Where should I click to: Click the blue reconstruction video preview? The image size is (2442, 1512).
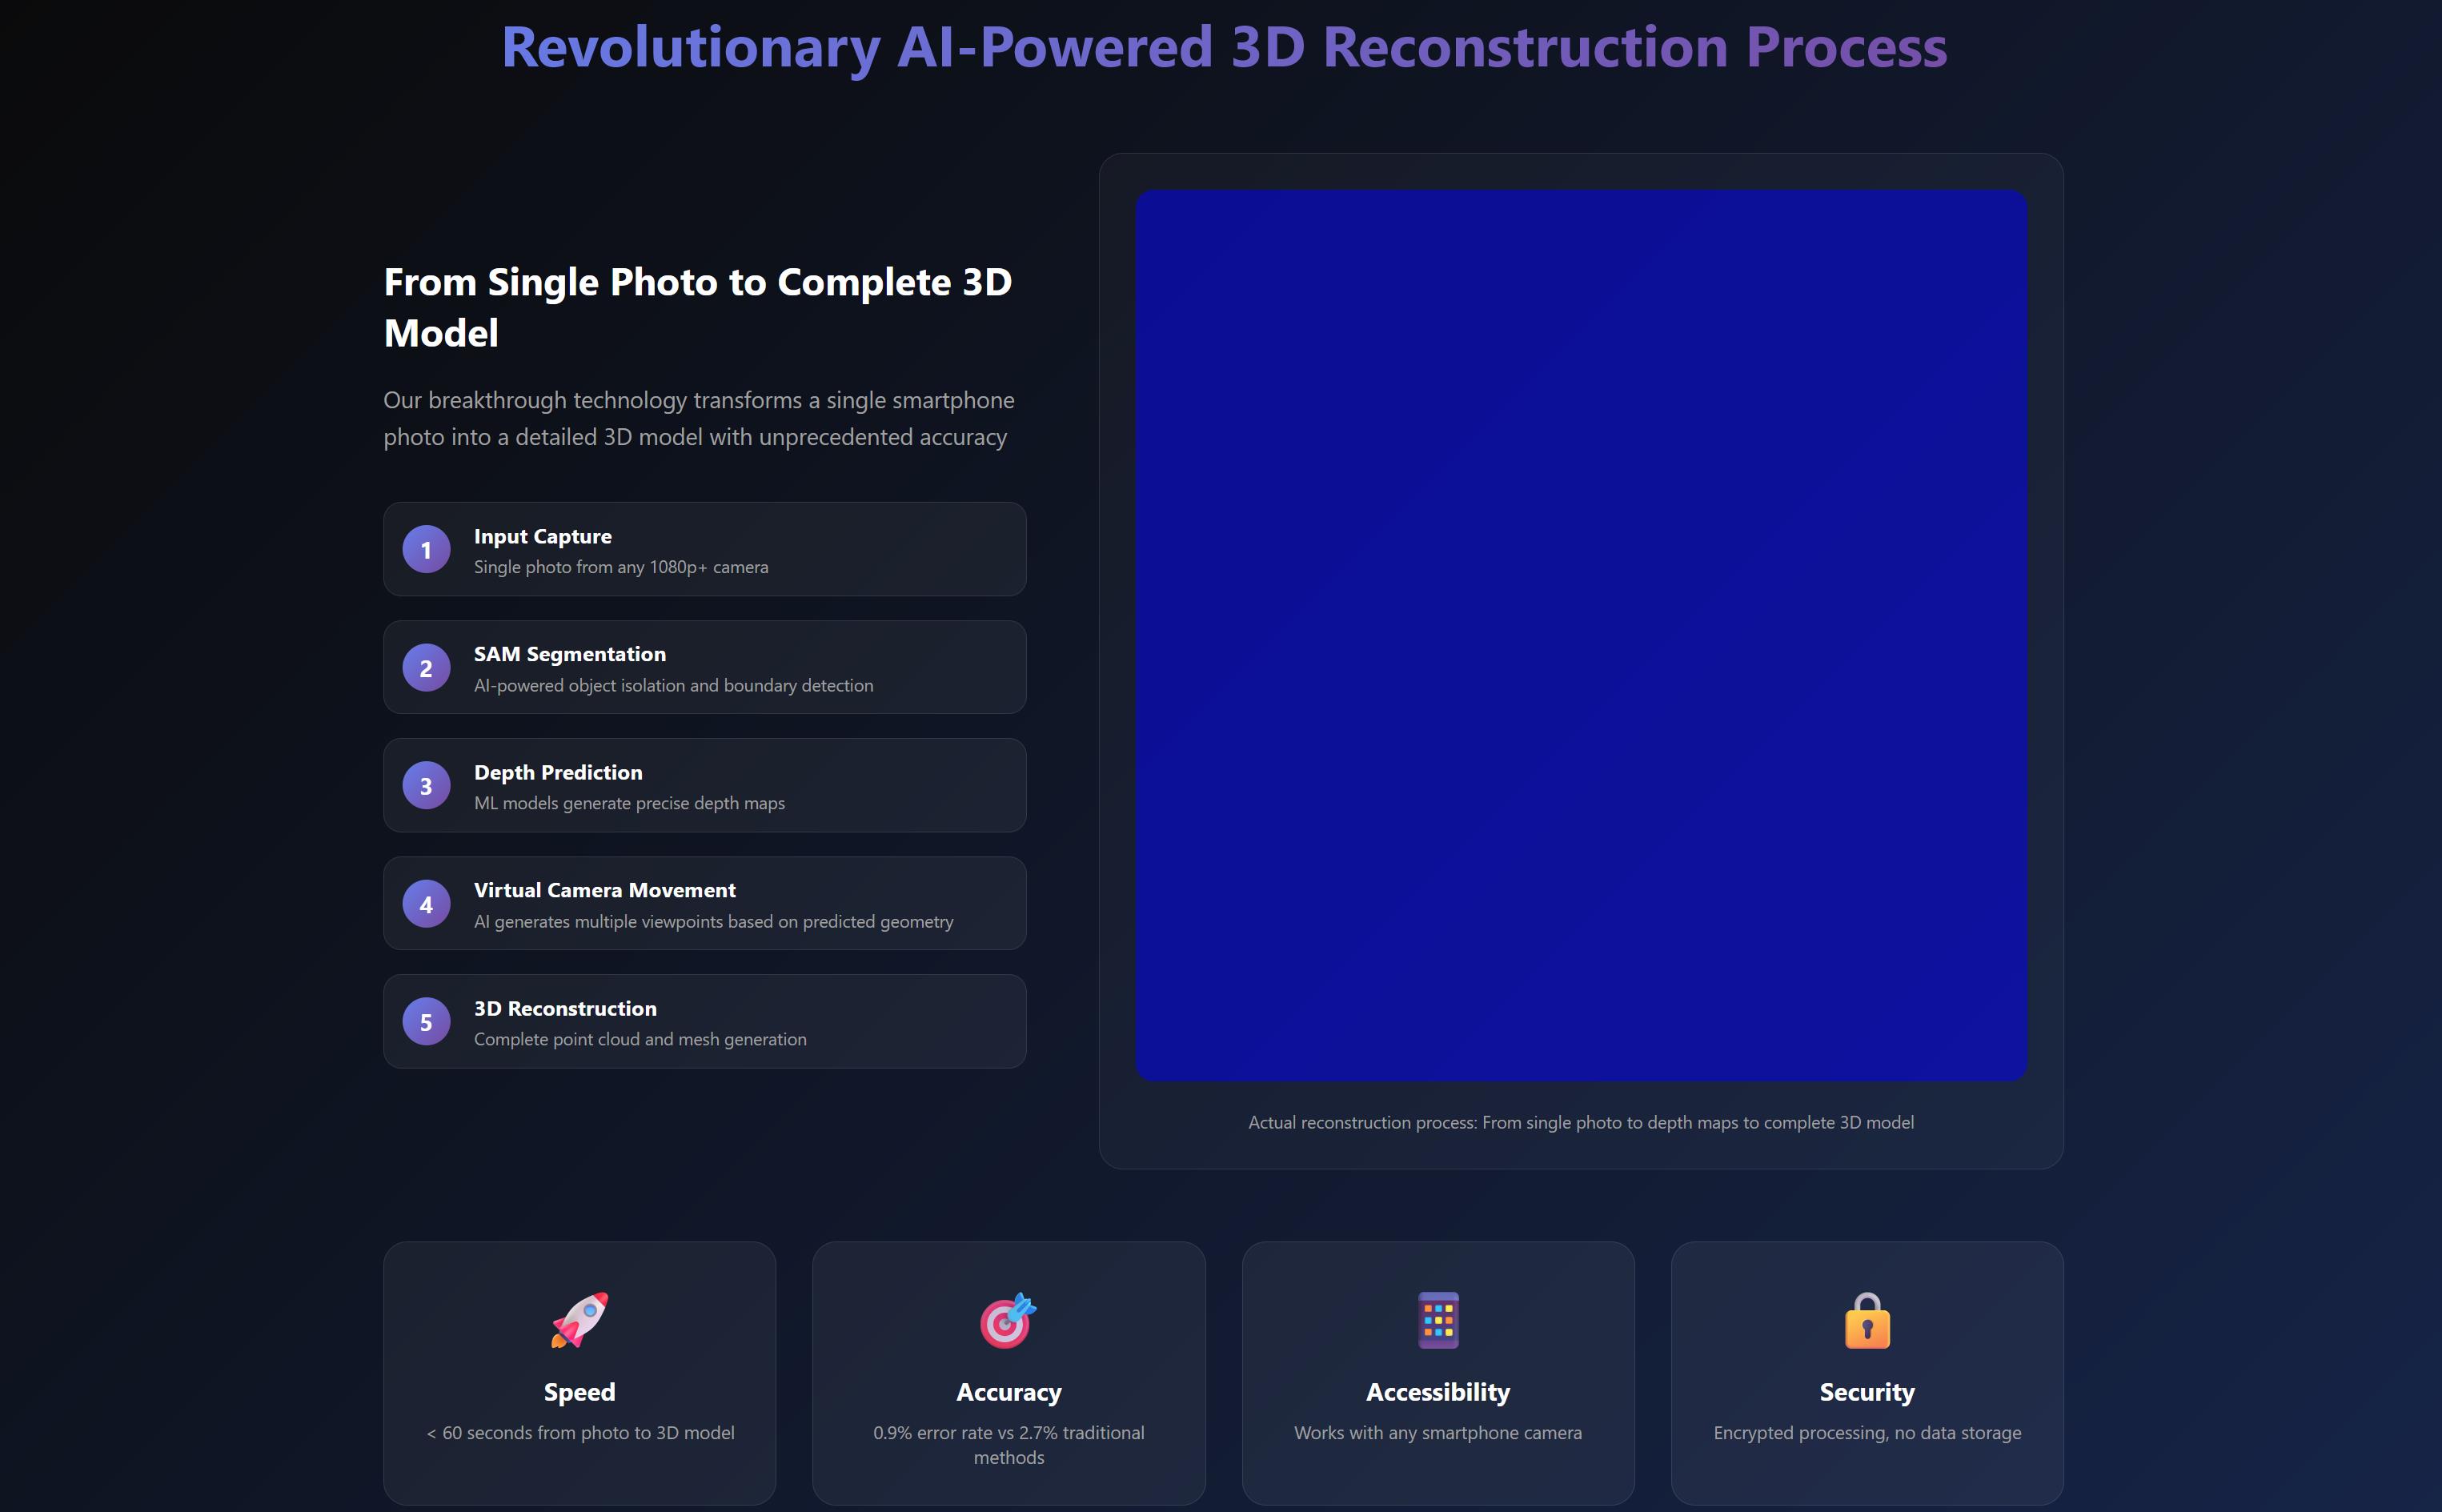[x=1581, y=635]
